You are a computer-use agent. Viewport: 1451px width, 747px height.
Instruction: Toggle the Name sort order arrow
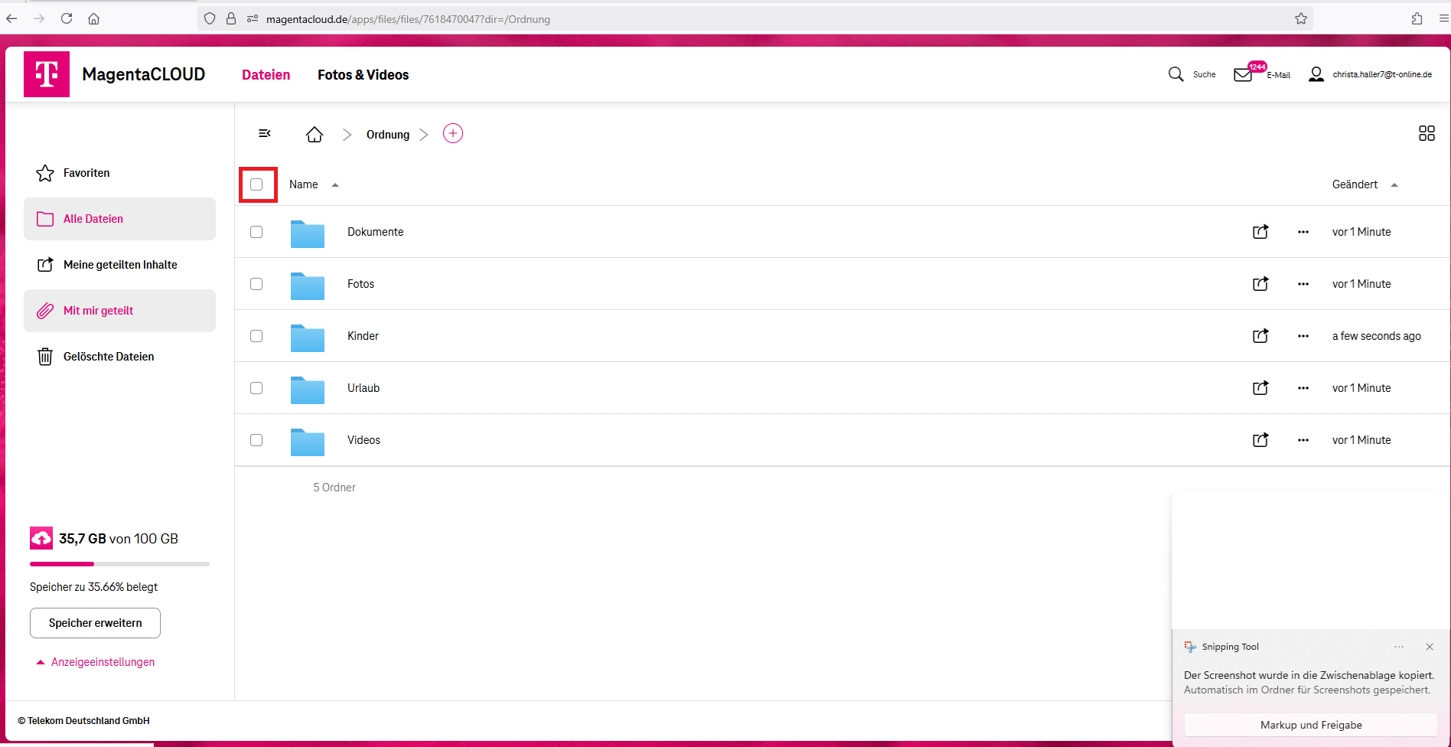point(334,184)
